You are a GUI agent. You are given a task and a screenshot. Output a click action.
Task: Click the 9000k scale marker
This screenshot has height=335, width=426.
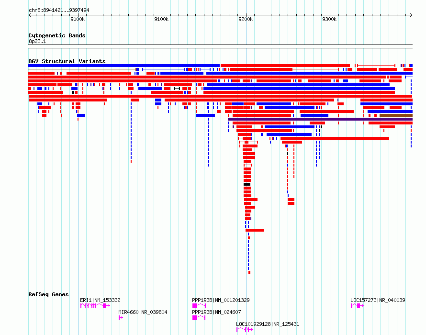click(x=78, y=19)
